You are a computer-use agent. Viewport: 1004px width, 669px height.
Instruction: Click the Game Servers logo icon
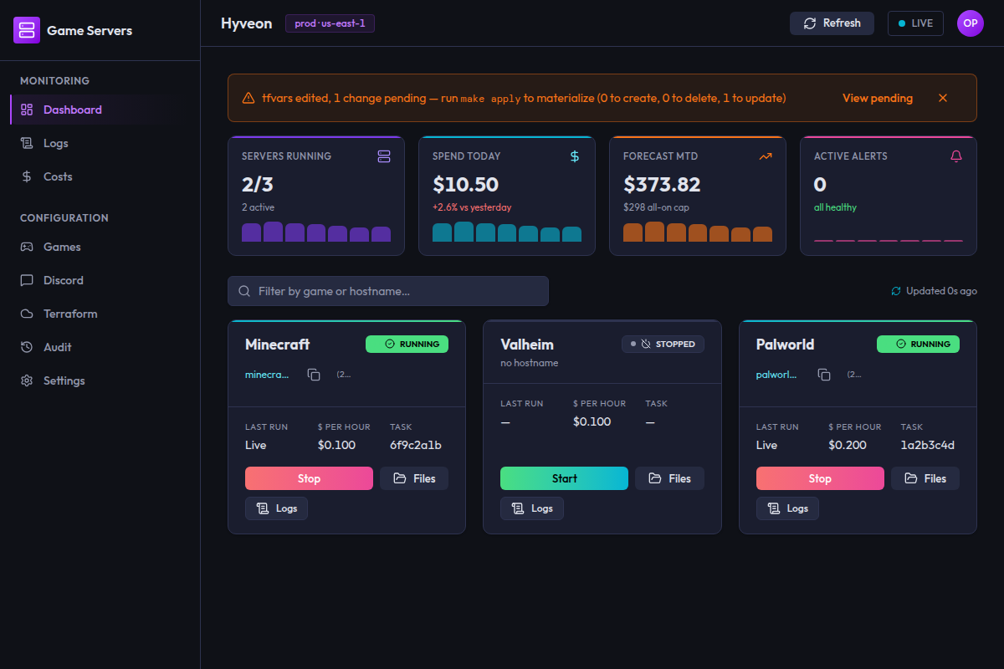coord(27,30)
